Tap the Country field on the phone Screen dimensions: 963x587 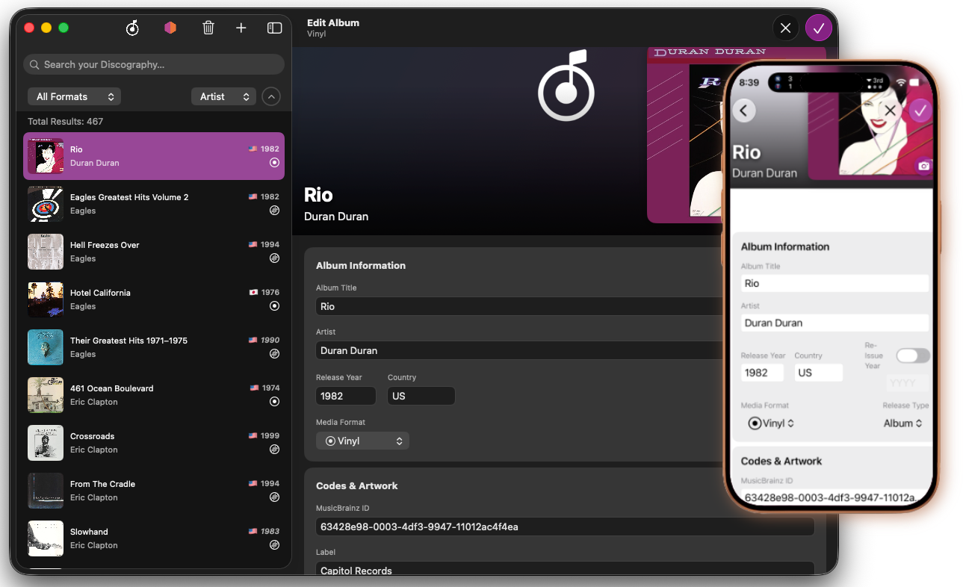[818, 373]
